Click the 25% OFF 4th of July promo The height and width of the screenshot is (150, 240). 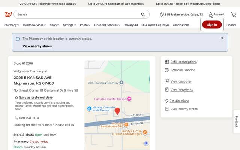click(x=116, y=4)
